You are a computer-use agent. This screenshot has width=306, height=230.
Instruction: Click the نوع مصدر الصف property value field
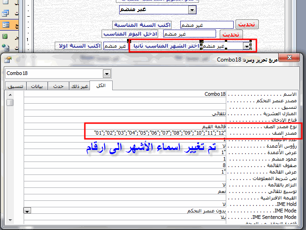click(x=125, y=126)
